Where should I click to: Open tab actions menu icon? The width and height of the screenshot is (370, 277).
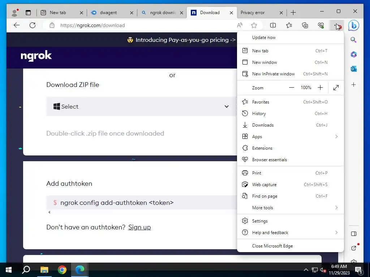(28, 13)
